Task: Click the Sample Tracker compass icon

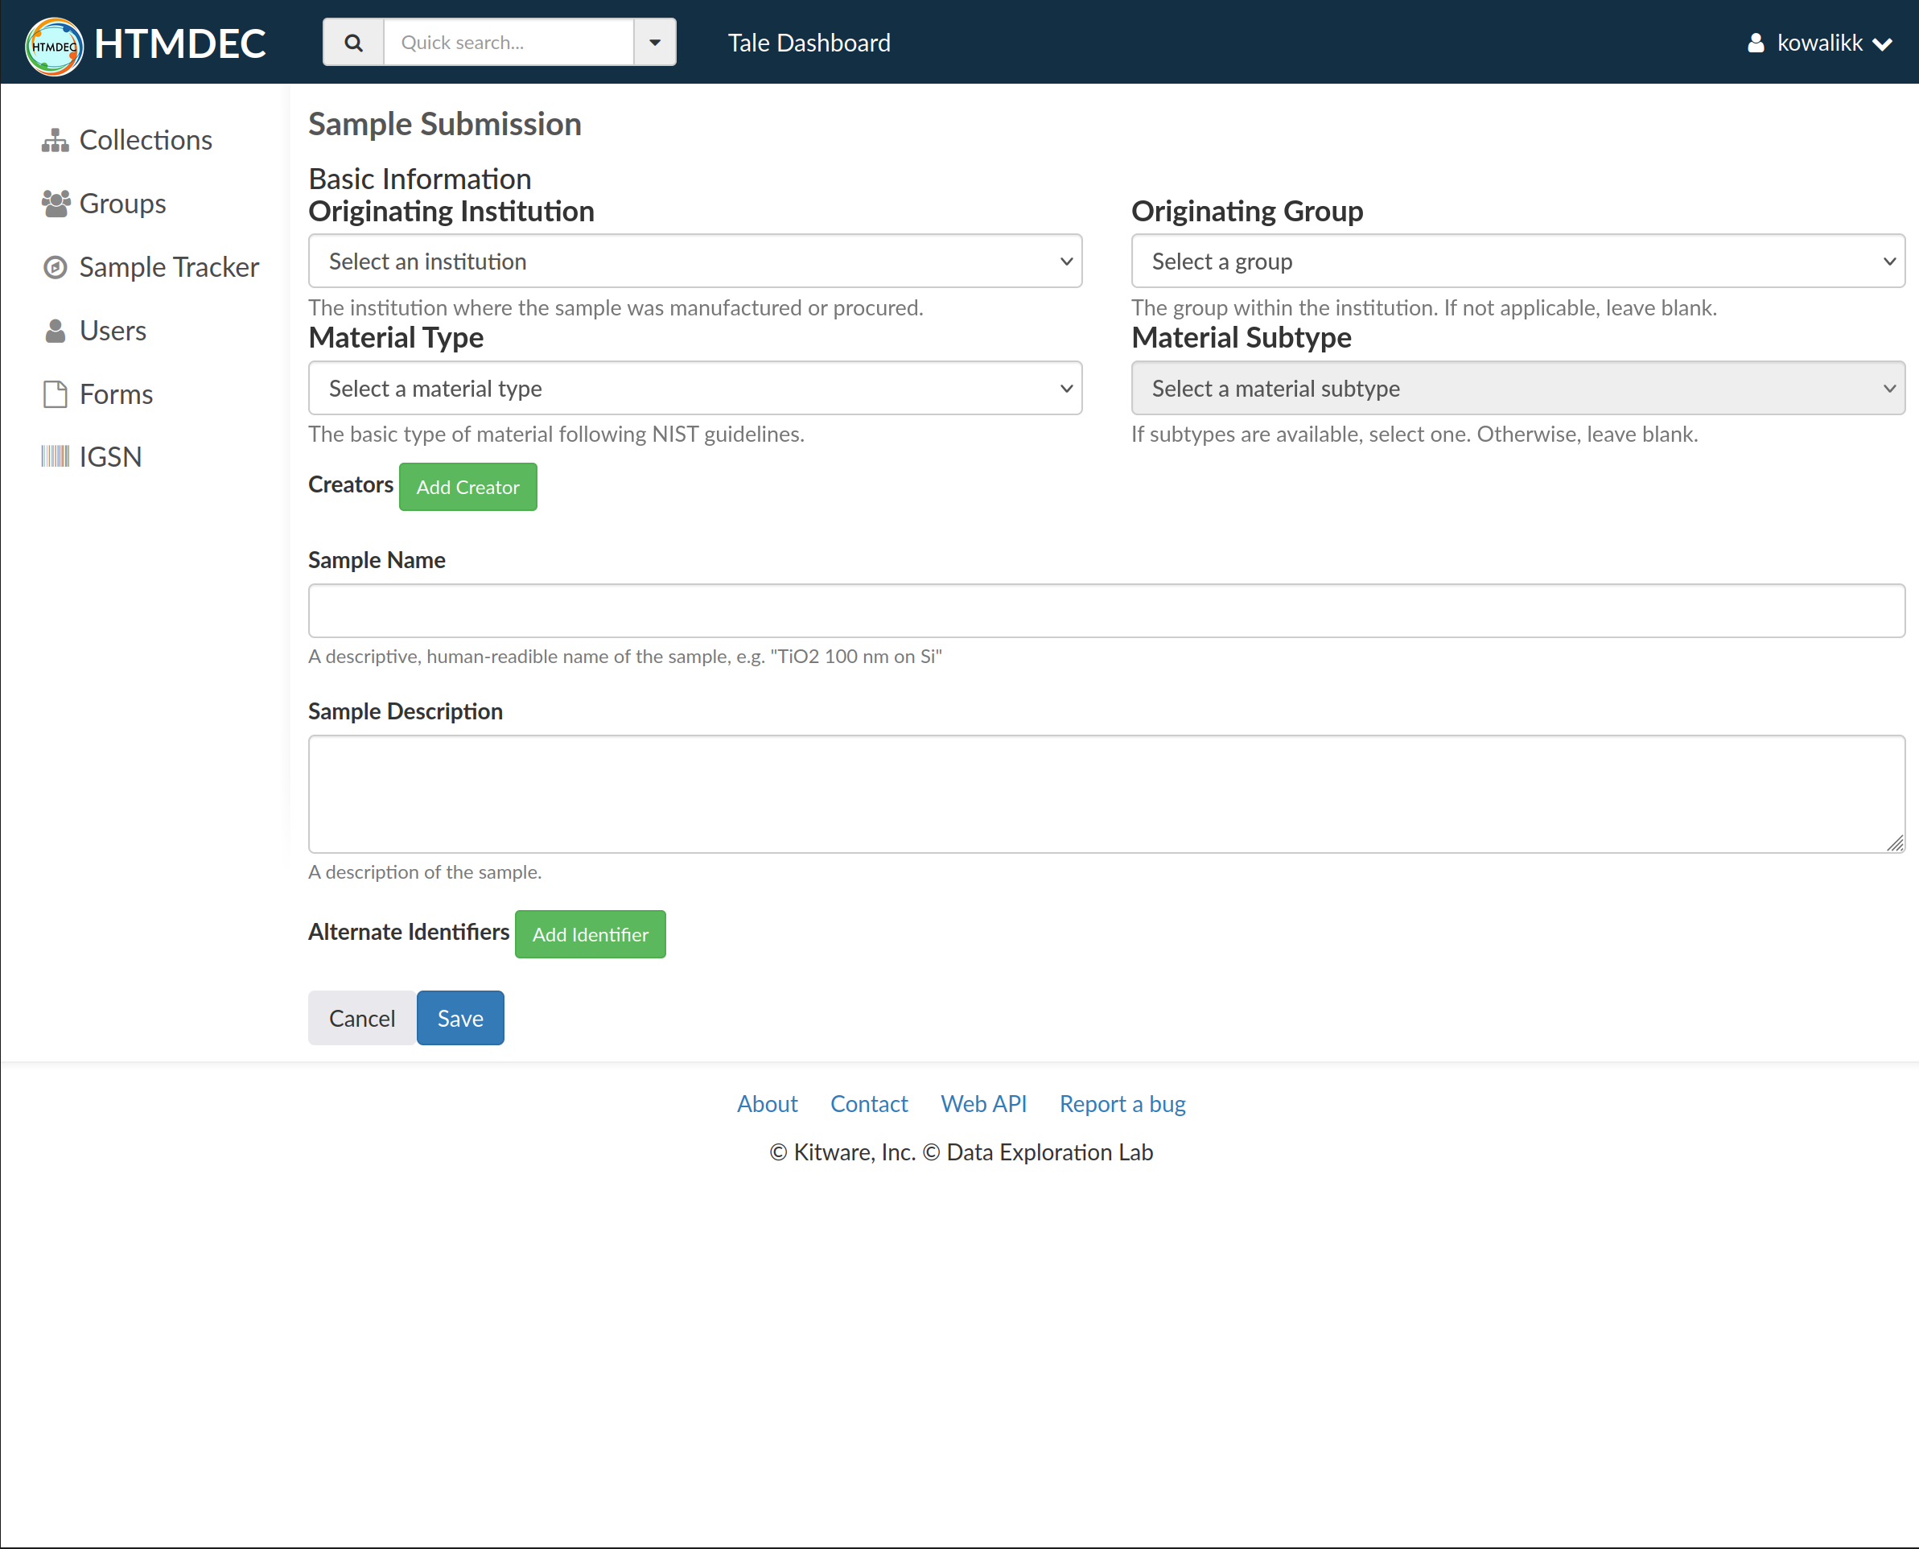Action: click(x=56, y=267)
